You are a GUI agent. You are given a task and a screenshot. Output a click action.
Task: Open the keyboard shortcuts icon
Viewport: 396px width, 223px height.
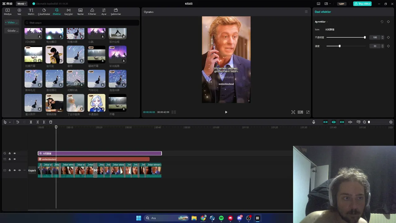318,4
